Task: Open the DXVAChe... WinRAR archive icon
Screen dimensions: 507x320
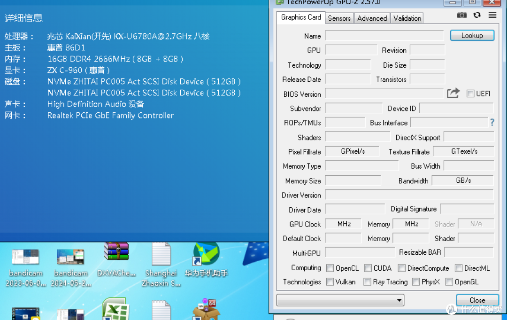Action: [116, 260]
